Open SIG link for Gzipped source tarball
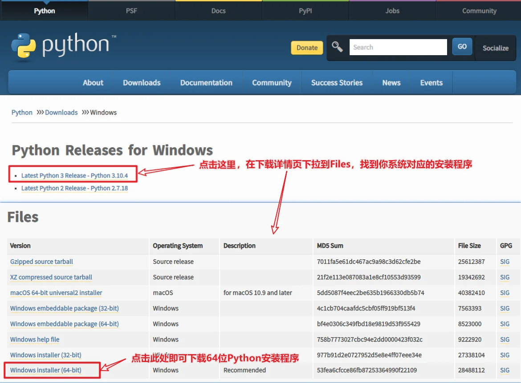The height and width of the screenshot is (383, 521). click(505, 262)
